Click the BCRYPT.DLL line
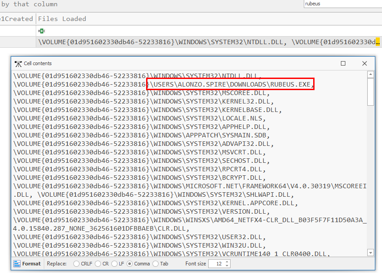 pos(139,178)
